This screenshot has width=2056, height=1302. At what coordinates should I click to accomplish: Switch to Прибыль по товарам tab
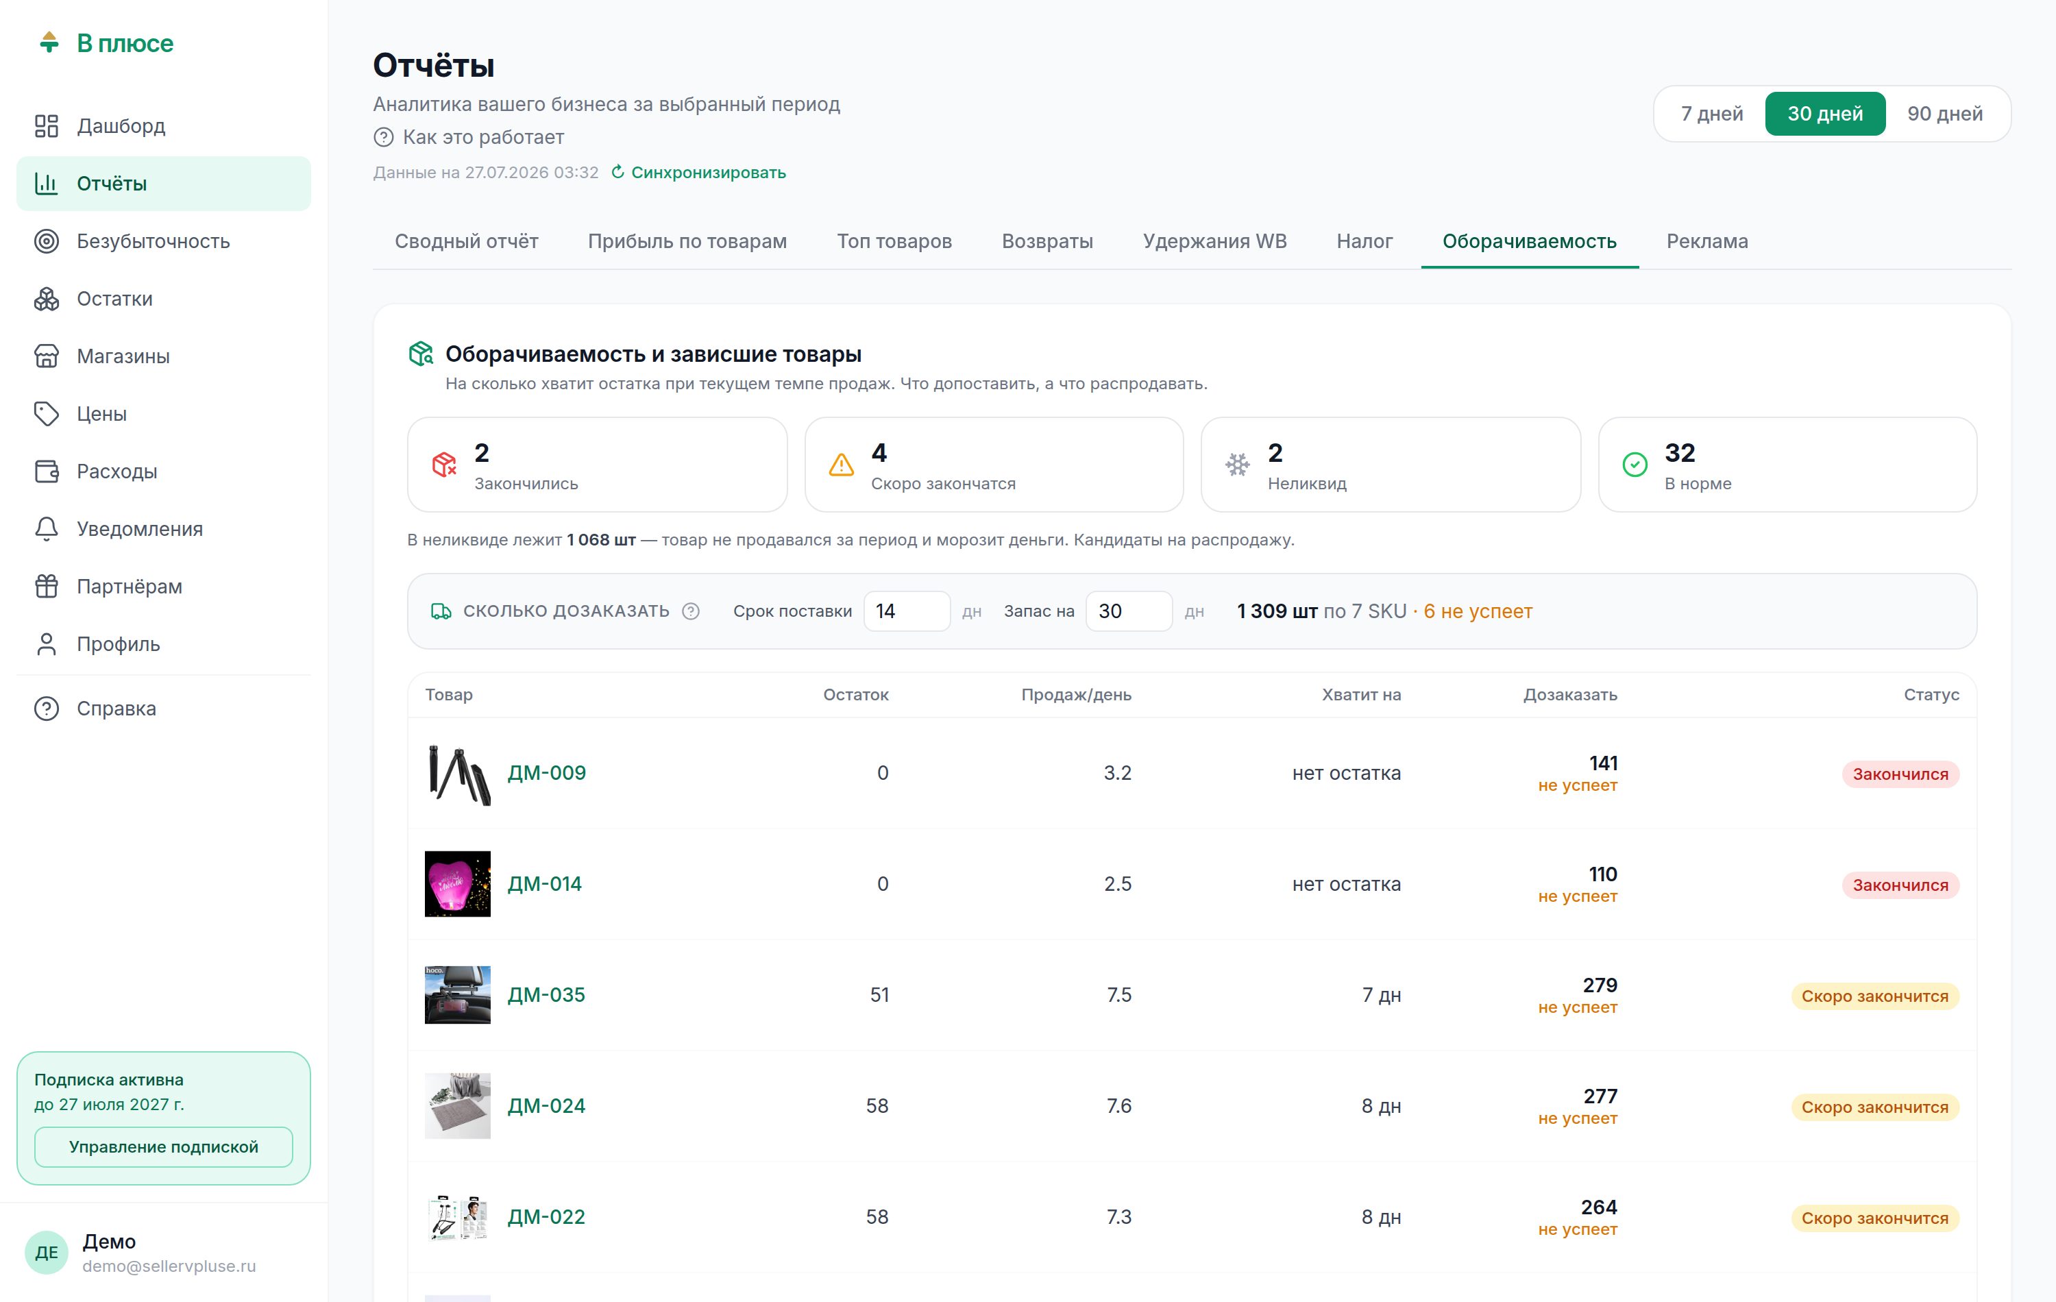(x=687, y=242)
